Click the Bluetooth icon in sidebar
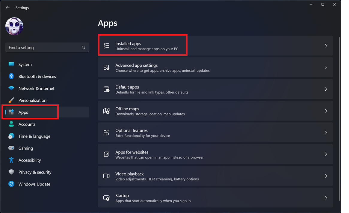Image resolution: width=349 pixels, height=213 pixels. tap(11, 76)
